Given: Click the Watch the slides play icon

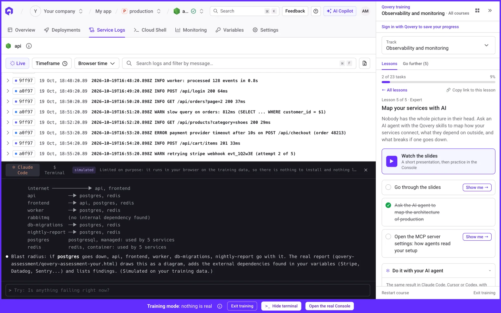Looking at the screenshot, I should pyautogui.click(x=391, y=162).
